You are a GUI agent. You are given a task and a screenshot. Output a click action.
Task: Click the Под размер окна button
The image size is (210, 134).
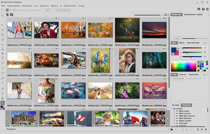(64, 10)
